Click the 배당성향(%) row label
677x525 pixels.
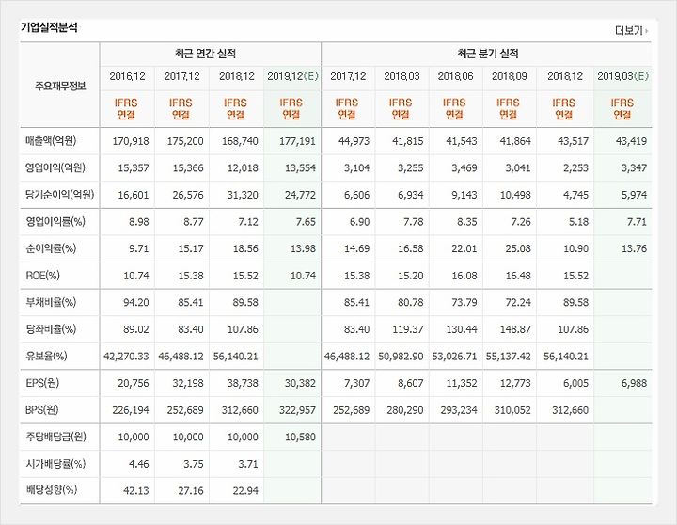(52, 490)
